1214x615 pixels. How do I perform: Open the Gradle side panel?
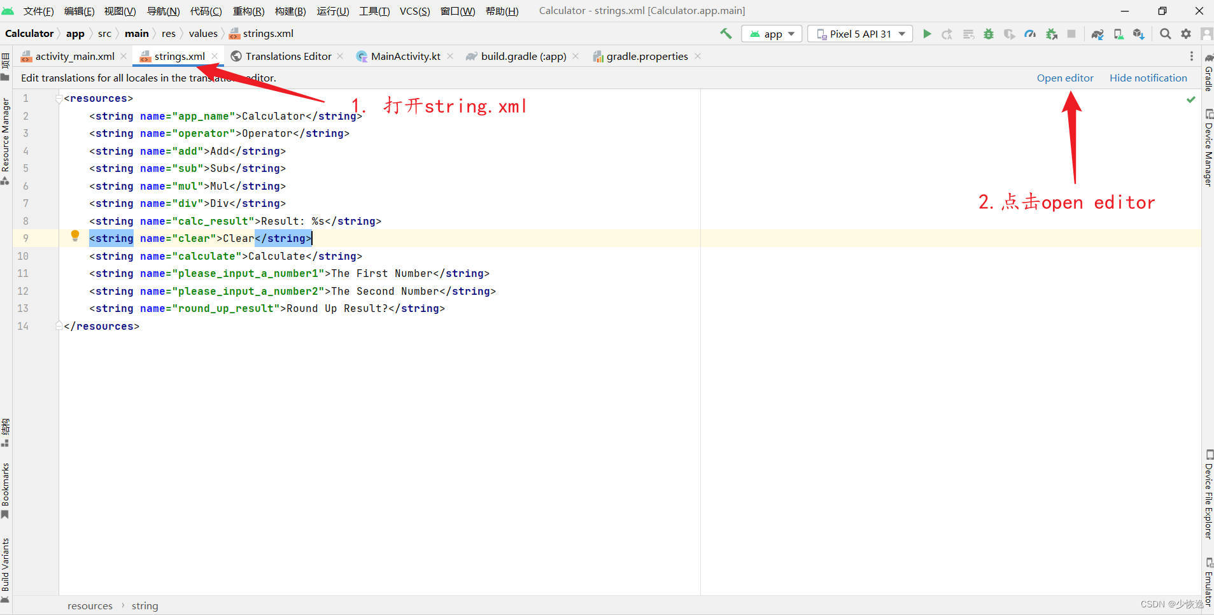(1208, 73)
